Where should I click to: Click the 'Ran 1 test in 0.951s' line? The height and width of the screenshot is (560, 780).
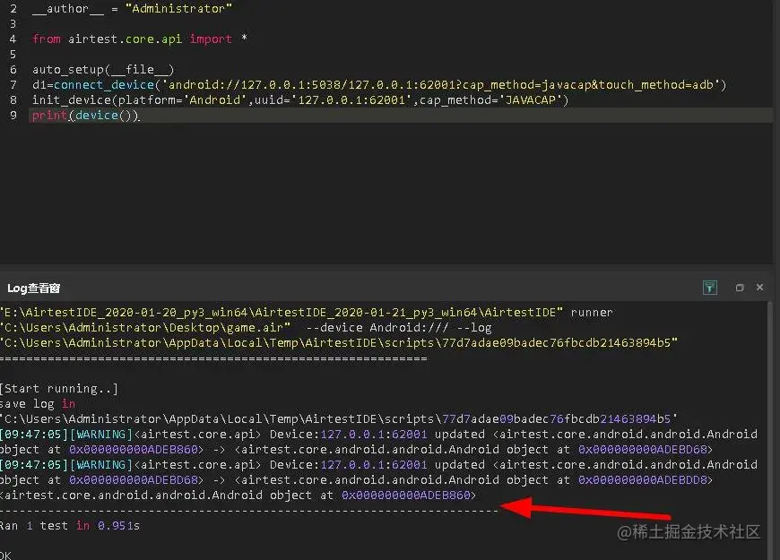point(70,526)
